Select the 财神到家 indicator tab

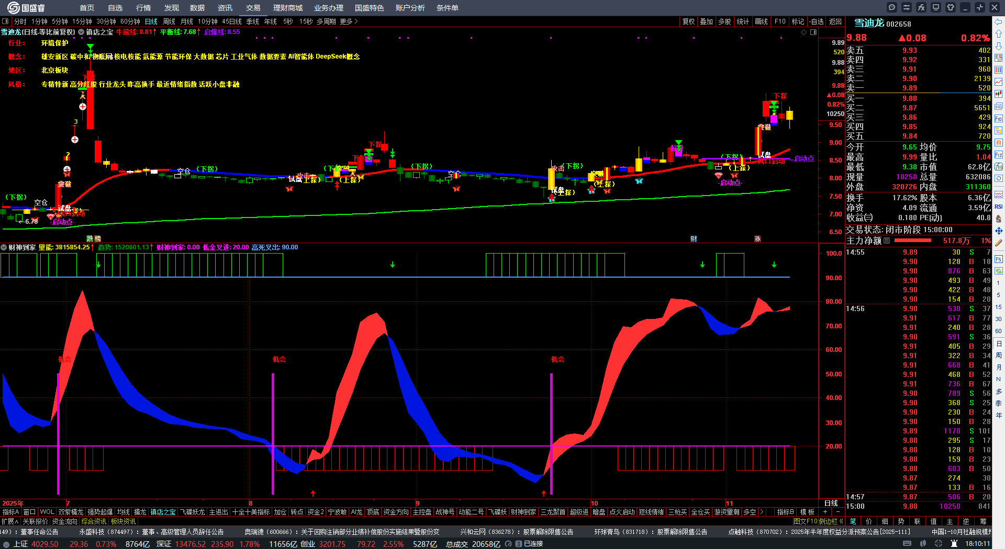523,512
